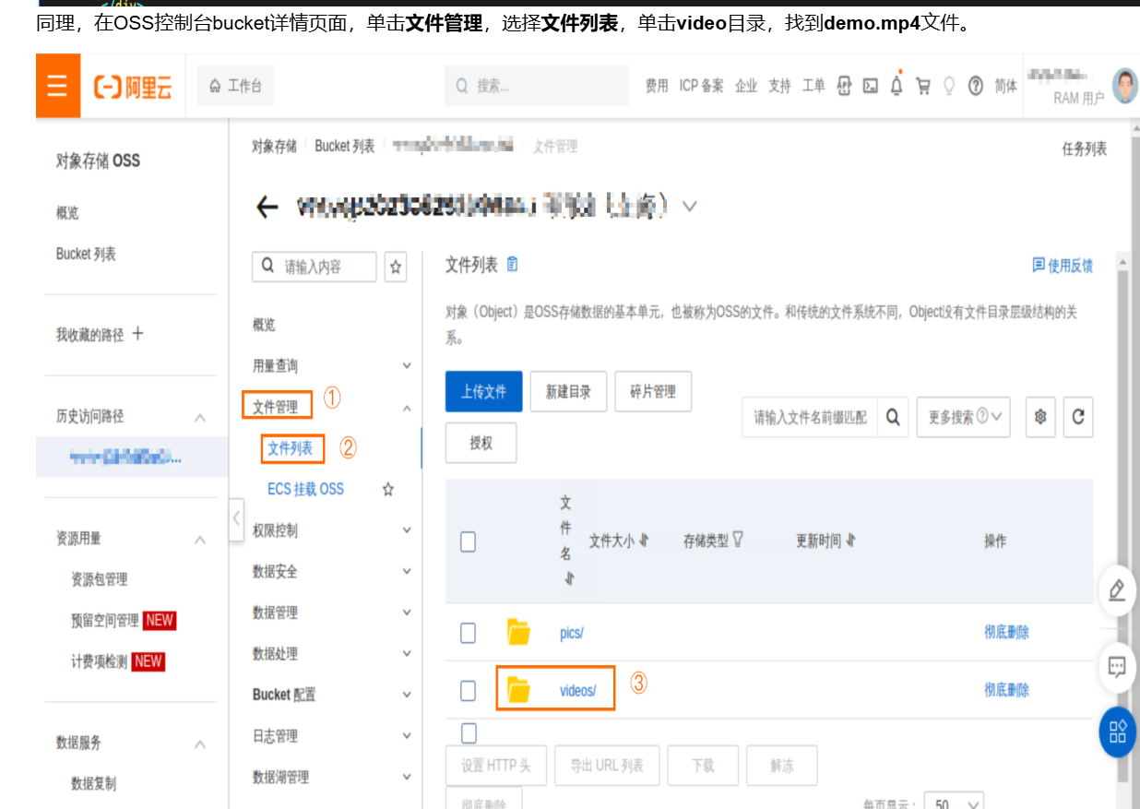Click clipboard icon beside 文件列表 title
This screenshot has height=809, width=1140.
click(x=513, y=265)
